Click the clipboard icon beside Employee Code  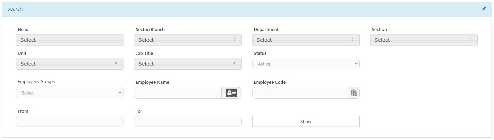click(x=354, y=93)
